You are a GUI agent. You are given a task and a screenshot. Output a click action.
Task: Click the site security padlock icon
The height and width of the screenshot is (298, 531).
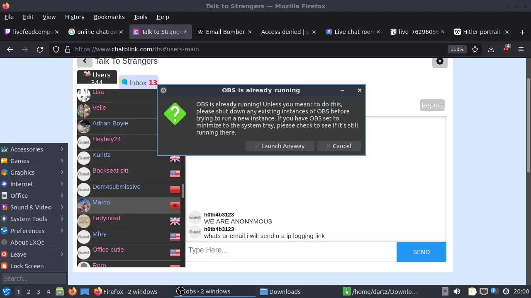(67, 49)
